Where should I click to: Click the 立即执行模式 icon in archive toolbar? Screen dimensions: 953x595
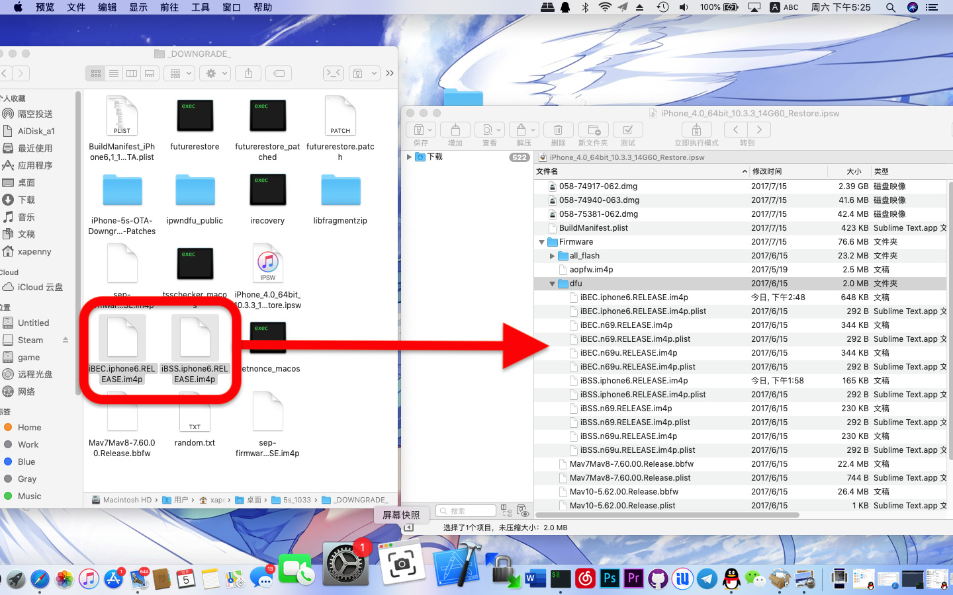(696, 130)
